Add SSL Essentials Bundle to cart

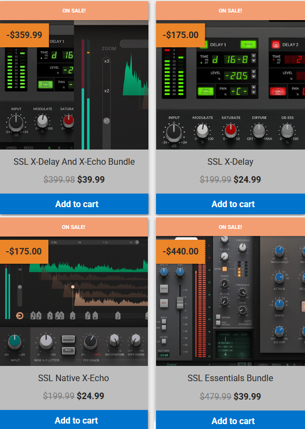pyautogui.click(x=231, y=420)
